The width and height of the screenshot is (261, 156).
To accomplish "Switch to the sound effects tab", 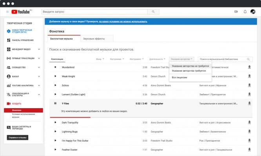I will (x=97, y=39).
